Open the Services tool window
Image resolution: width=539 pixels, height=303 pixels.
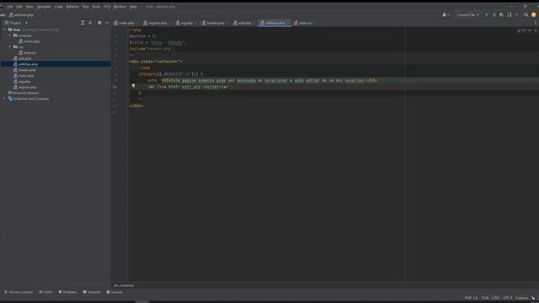[115, 292]
